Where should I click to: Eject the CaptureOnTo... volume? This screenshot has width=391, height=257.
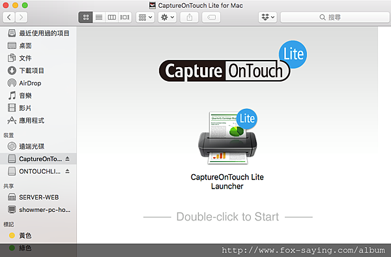tap(67, 159)
